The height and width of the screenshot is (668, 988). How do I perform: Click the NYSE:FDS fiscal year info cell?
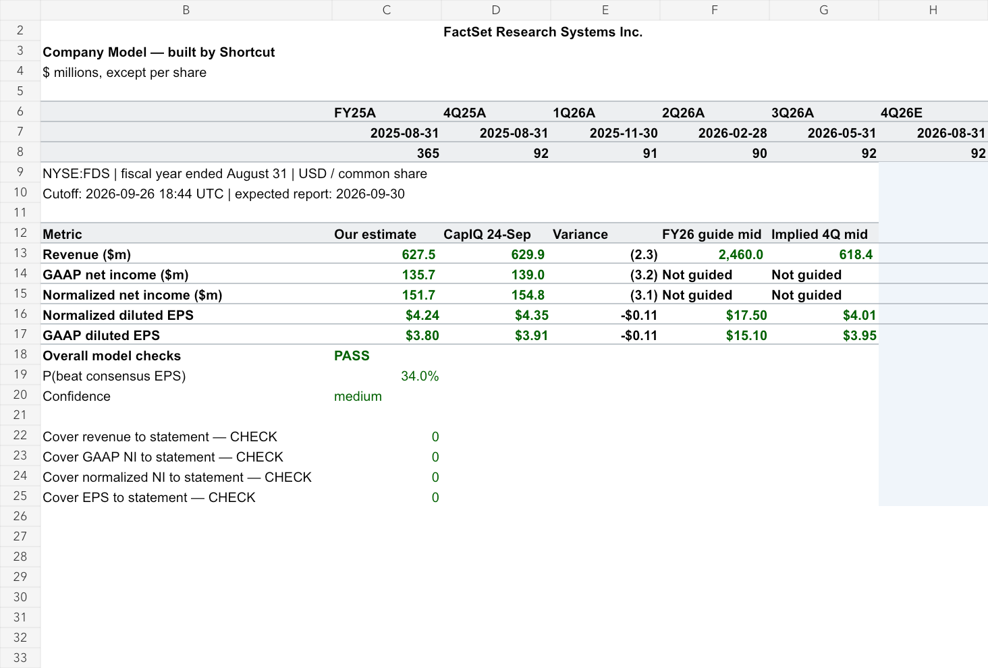[235, 173]
